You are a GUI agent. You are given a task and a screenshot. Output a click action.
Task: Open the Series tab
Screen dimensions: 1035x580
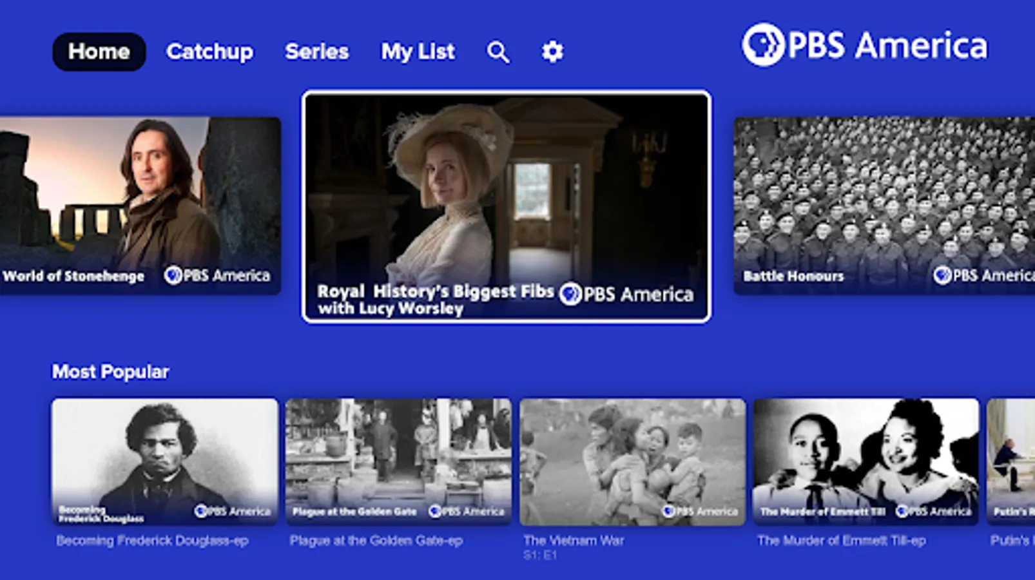point(317,52)
